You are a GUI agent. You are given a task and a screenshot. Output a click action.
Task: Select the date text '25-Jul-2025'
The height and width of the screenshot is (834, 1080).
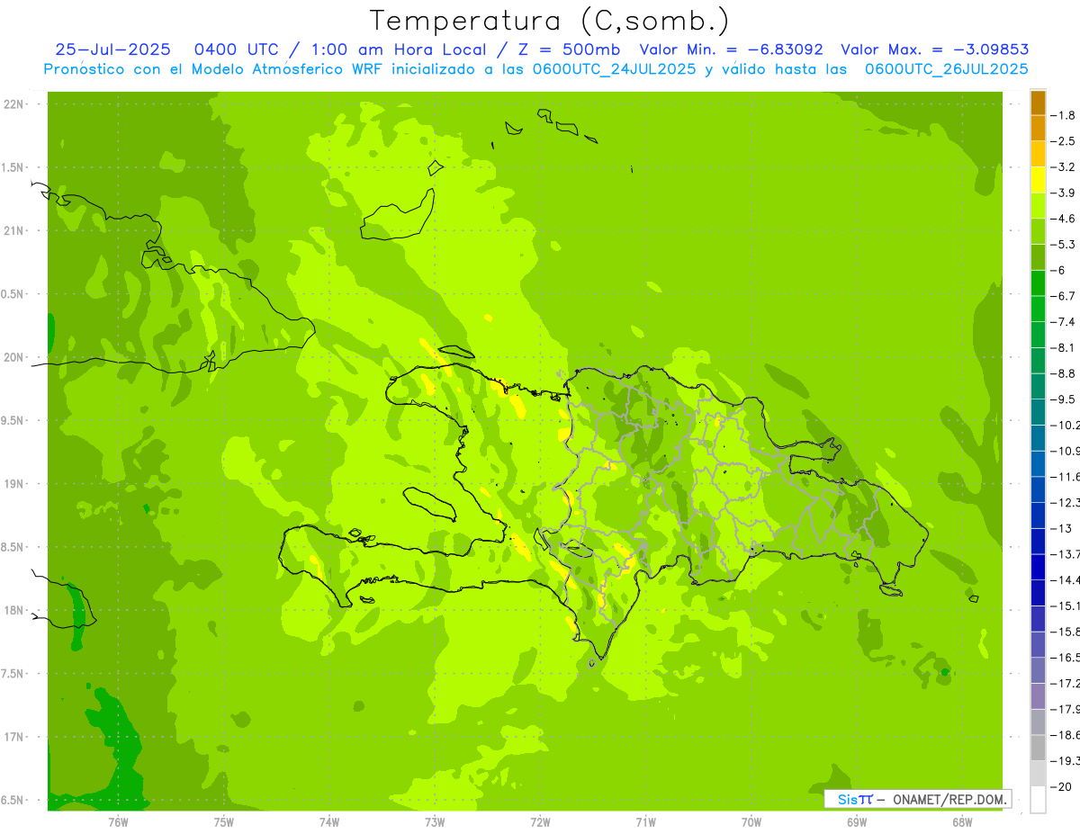[112, 49]
